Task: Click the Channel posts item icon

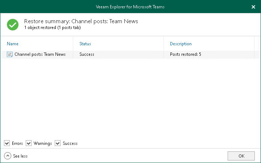Action: [10, 54]
